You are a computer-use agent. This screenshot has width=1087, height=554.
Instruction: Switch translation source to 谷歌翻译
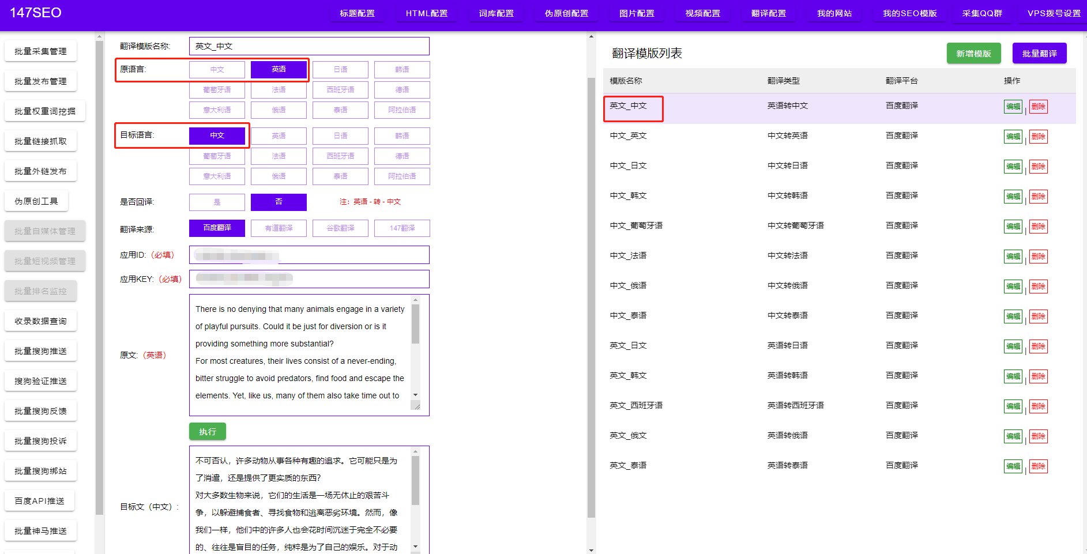pos(340,228)
